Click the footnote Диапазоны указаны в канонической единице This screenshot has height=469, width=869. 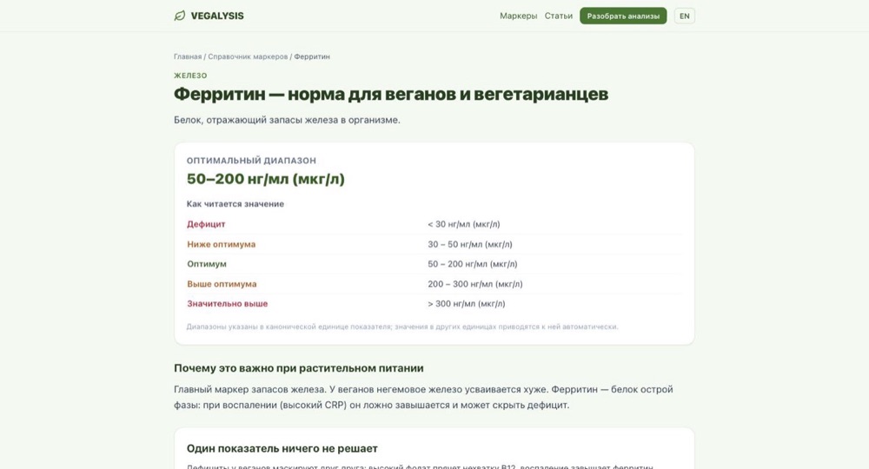point(401,327)
